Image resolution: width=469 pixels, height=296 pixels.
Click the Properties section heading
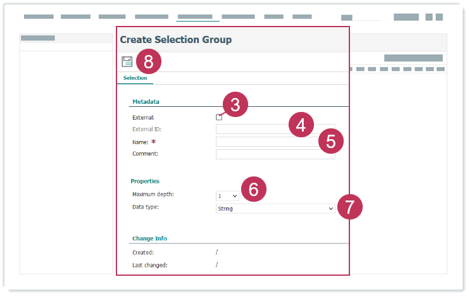click(145, 181)
